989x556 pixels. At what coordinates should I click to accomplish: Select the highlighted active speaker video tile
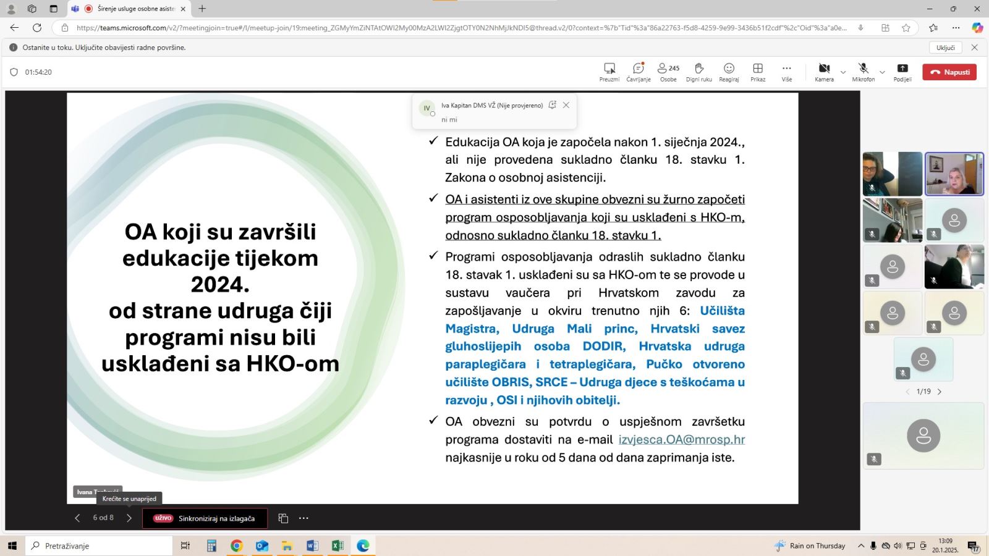(954, 174)
